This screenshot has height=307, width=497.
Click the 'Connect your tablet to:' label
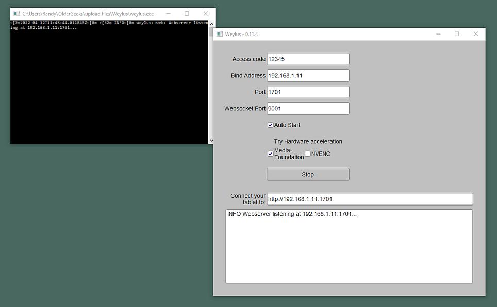248,199
